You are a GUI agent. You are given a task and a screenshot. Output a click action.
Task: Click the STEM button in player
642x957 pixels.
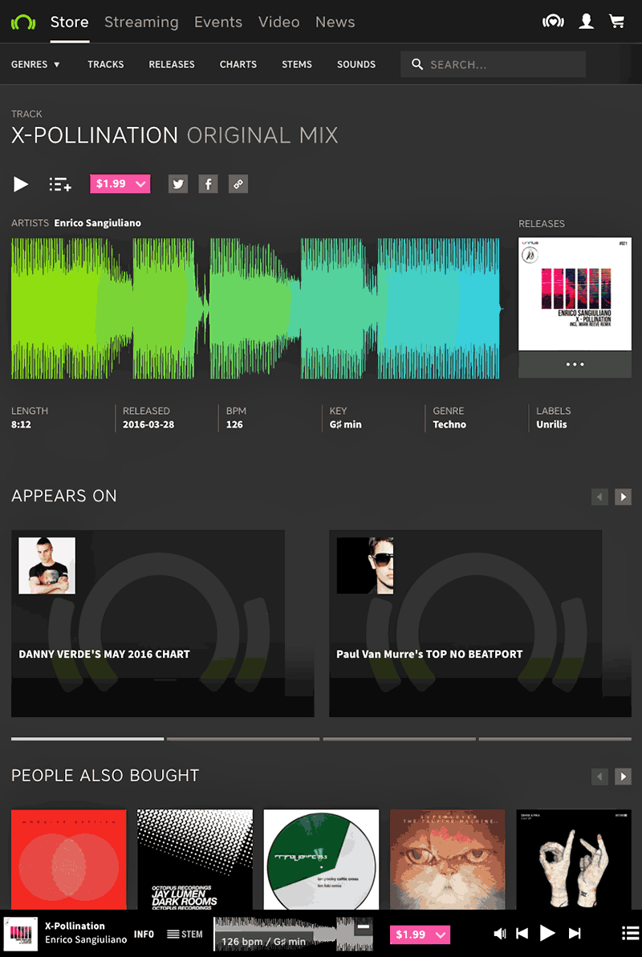coord(185,934)
